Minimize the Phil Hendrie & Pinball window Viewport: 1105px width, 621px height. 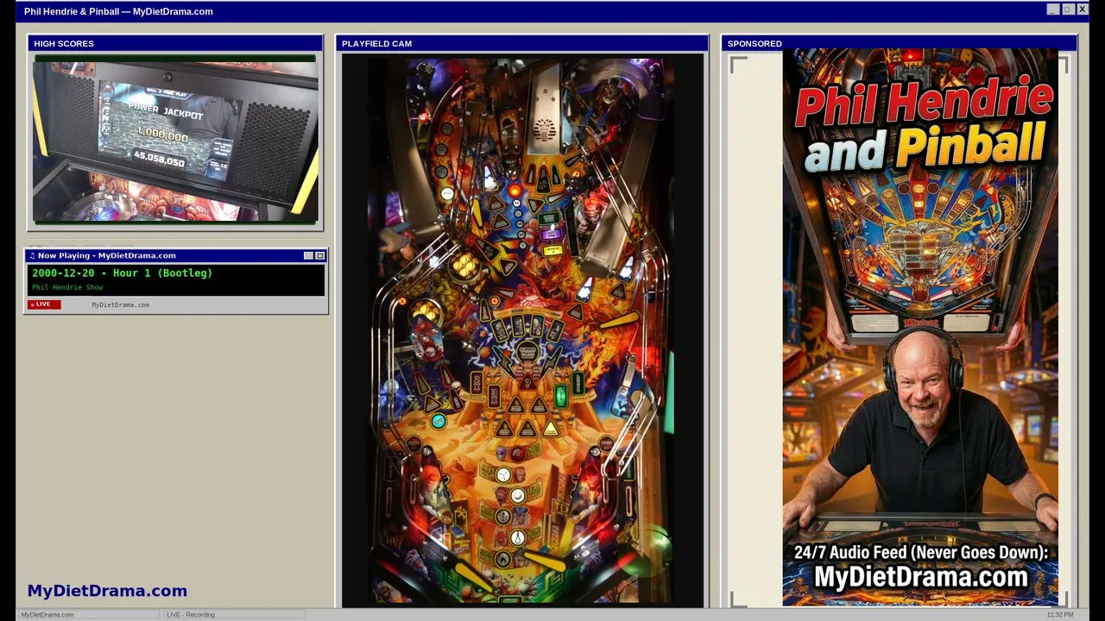point(1052,9)
